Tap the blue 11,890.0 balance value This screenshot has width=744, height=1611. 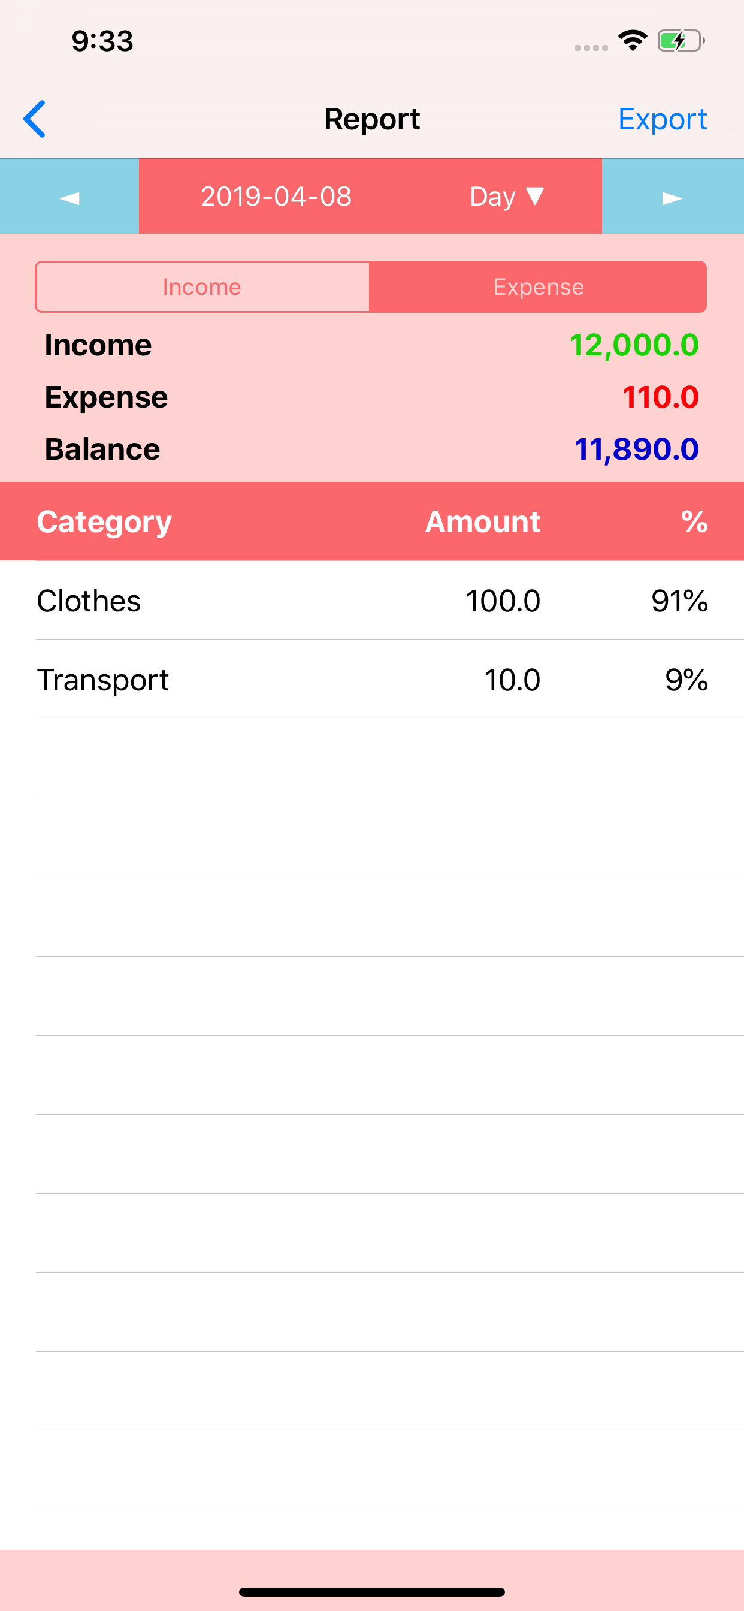636,449
